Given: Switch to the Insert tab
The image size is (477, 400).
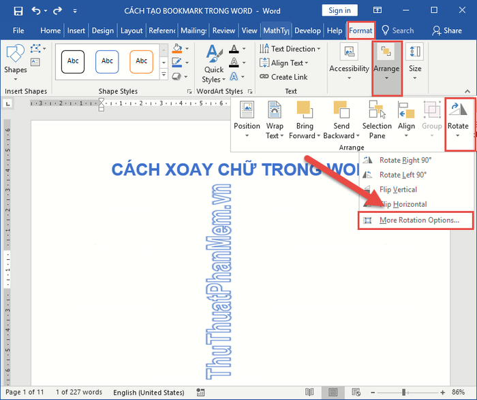Looking at the screenshot, I should pyautogui.click(x=76, y=31).
